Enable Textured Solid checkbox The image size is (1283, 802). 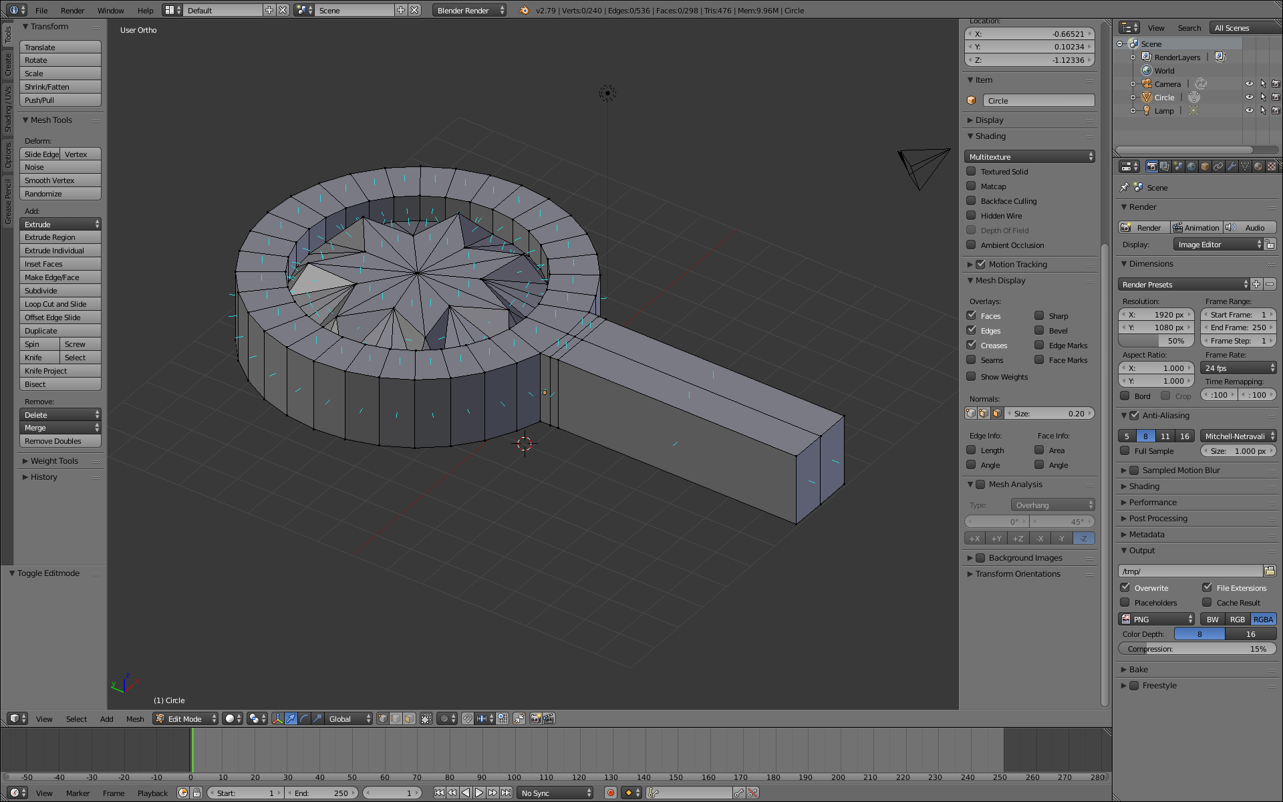click(971, 171)
